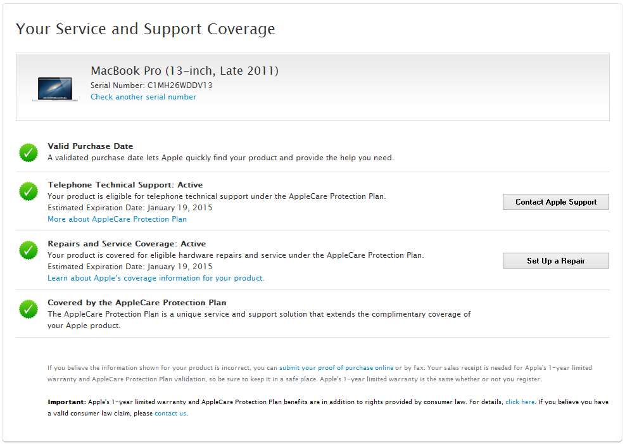Image resolution: width=625 pixels, height=444 pixels.
Task: Click the green checkmark beside Covered by the AppleCare Protection Plan
Action: tap(28, 309)
